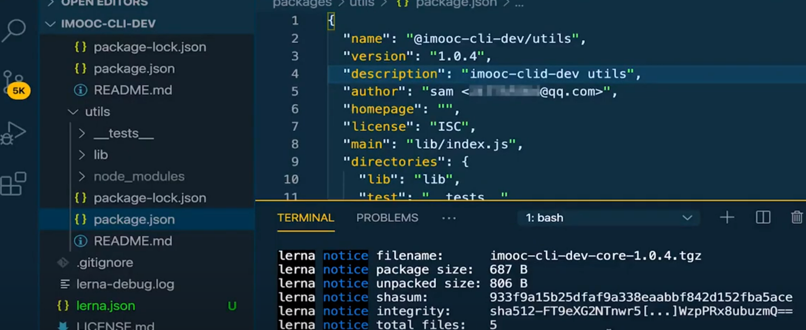The height and width of the screenshot is (330, 806).
Task: Click the opening brace on line 1
Action: pos(331,21)
